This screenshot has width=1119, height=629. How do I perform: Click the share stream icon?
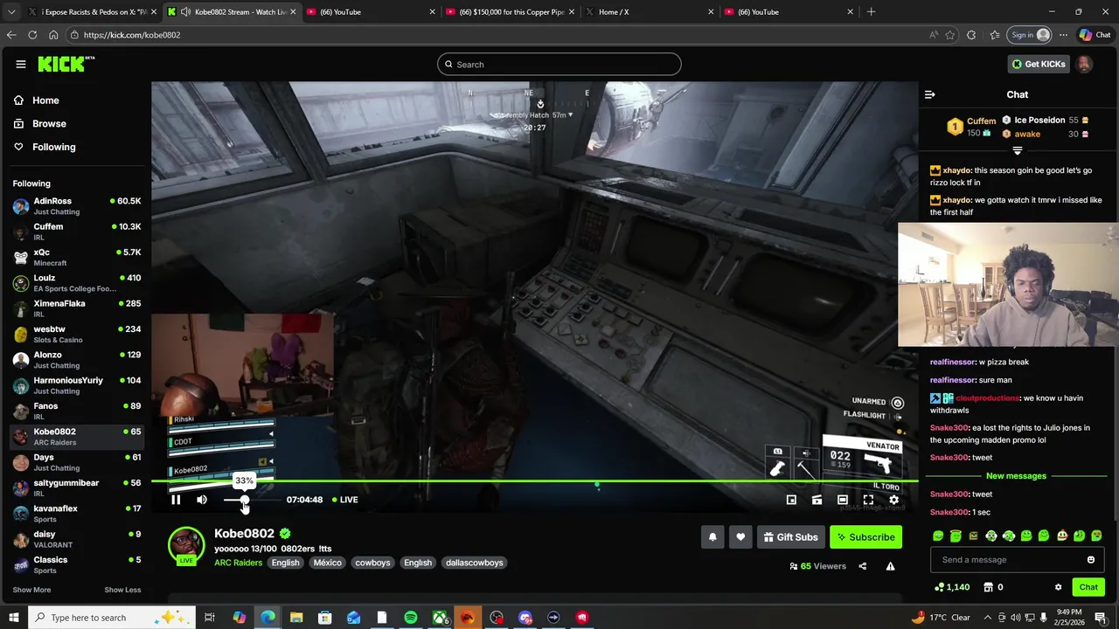point(862,566)
